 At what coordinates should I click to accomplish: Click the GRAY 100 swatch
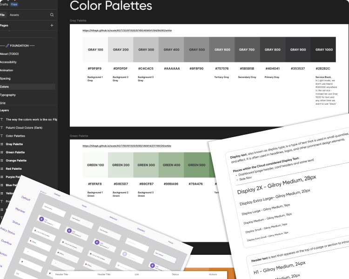pos(95,50)
